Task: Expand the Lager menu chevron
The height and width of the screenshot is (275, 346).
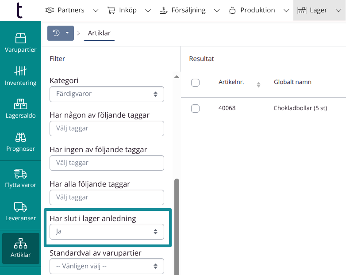Action: (x=338, y=10)
